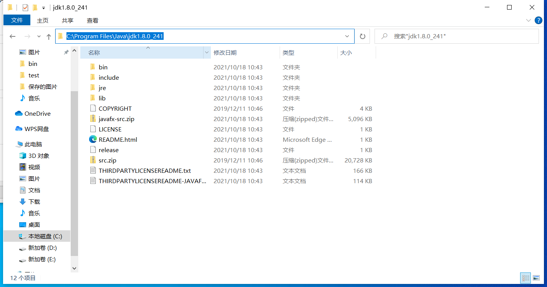Select the COPYRIGHT file icon

(x=93, y=108)
